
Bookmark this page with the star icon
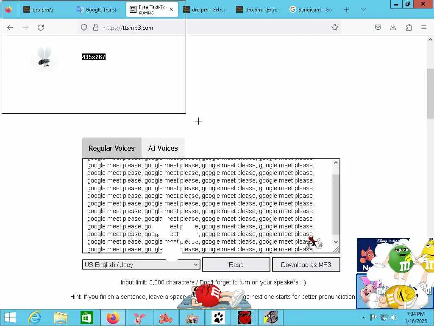335,27
